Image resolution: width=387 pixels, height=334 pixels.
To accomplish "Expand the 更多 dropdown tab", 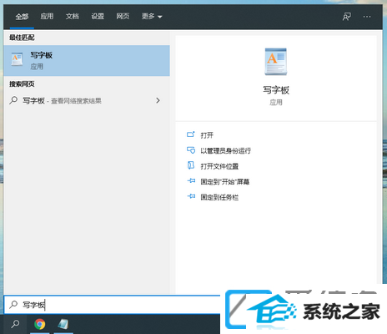I will [152, 17].
